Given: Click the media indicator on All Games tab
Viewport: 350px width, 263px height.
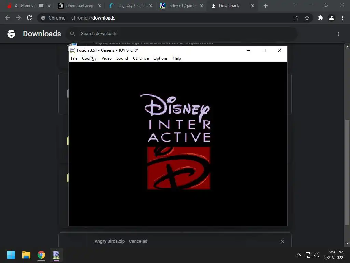Looking at the screenshot, I should [x=41, y=6].
